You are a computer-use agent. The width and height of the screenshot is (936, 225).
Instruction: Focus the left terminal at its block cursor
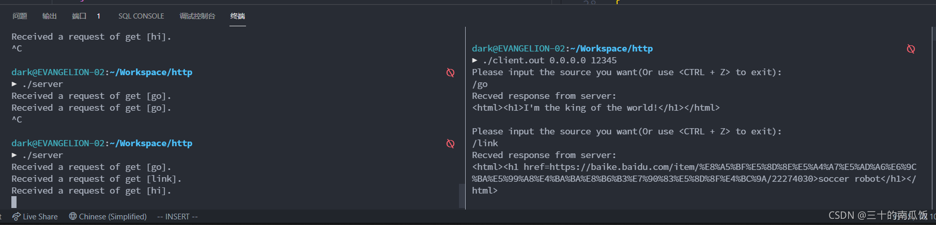14,202
